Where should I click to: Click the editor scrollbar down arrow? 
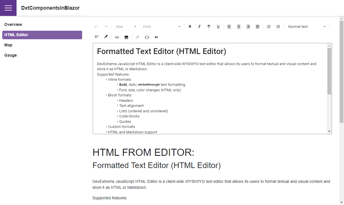(329, 131)
